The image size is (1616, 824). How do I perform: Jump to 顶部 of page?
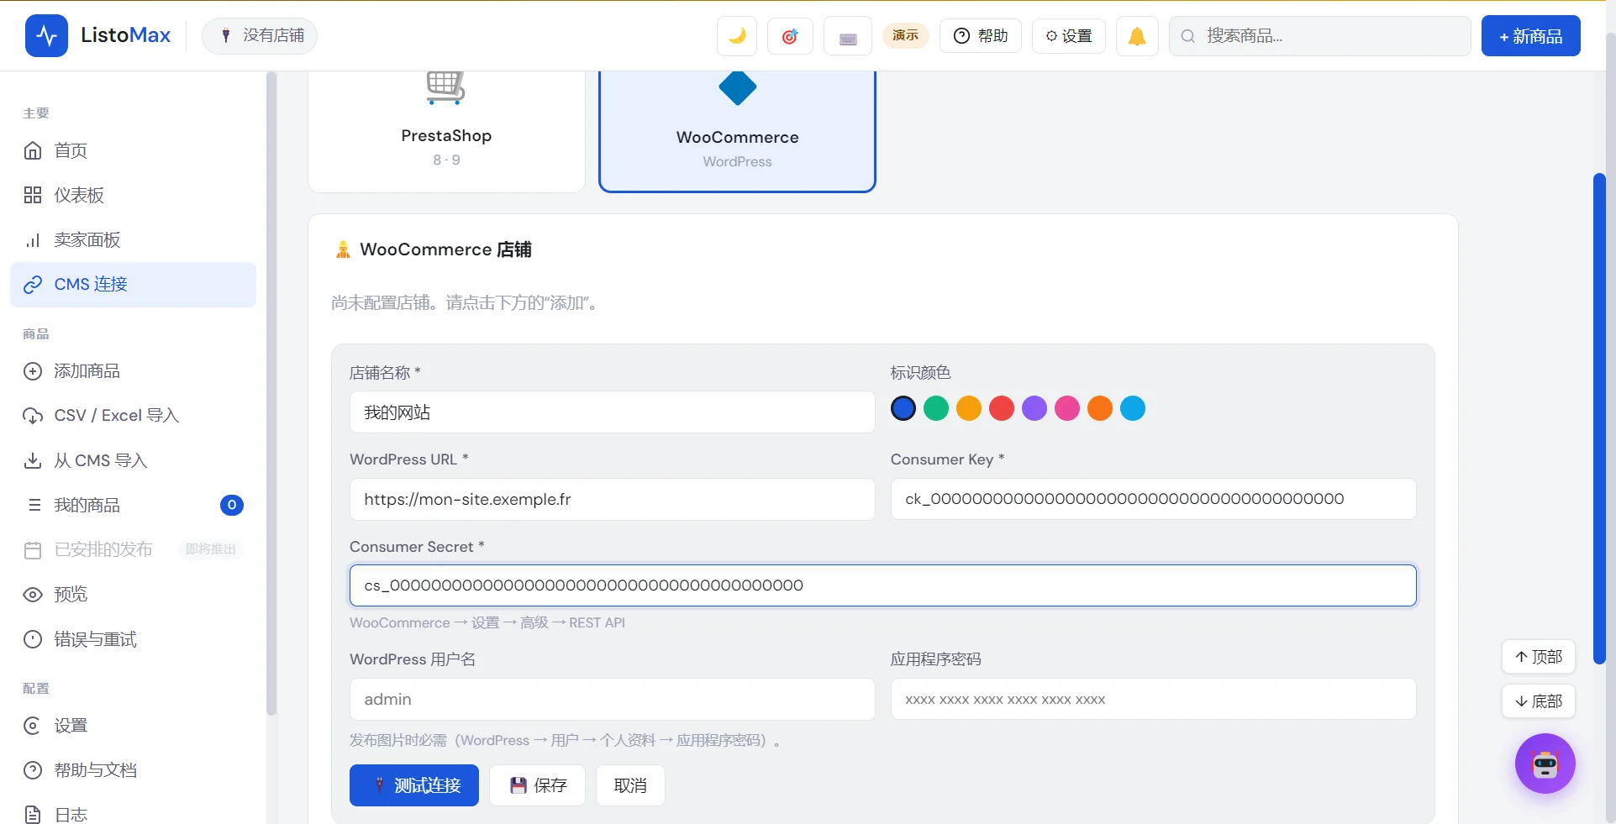[1538, 657]
